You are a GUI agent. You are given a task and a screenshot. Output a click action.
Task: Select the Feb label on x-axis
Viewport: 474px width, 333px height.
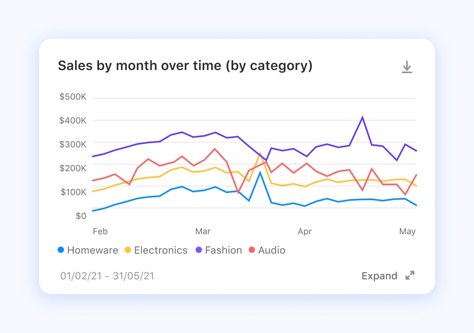tap(100, 231)
